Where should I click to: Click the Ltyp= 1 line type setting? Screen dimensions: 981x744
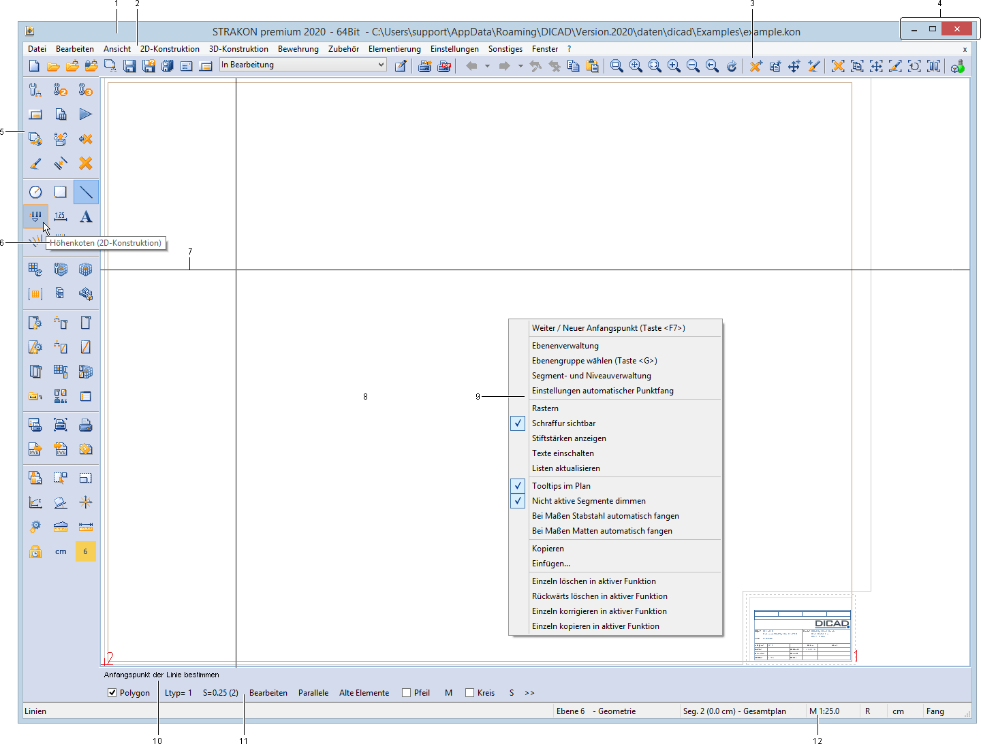(x=178, y=693)
